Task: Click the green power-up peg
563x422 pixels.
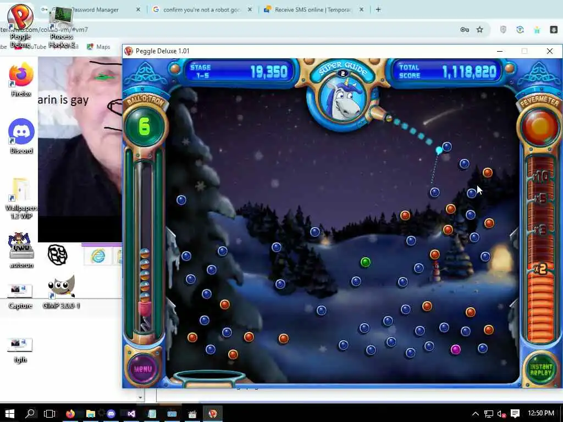Action: click(x=366, y=262)
